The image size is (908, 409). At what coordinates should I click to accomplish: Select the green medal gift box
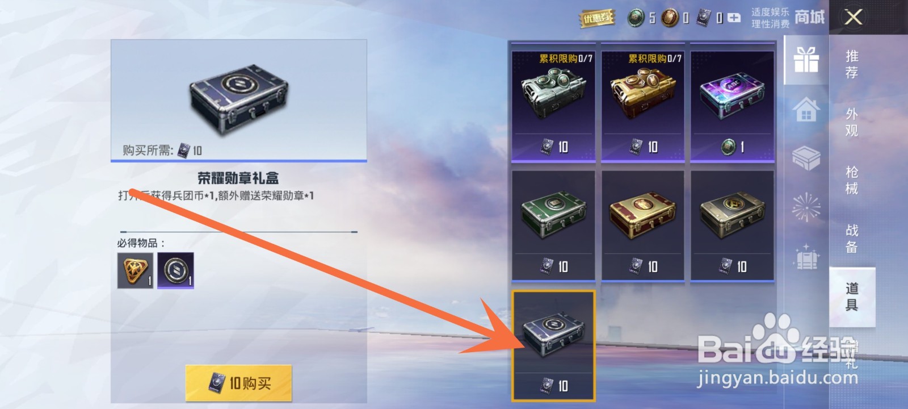[x=553, y=226]
